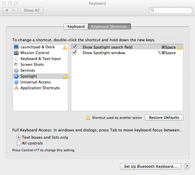This screenshot has width=195, height=175.
Task: Disable Show Spotlight window checkbox
Action: pos(74,53)
